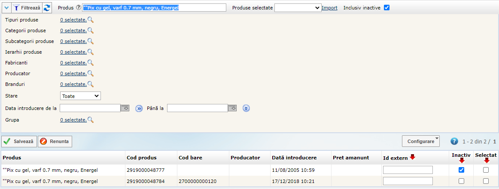This screenshot has height=189, width=499.
Task: Click the double right arrow date icon
Action: point(139,108)
